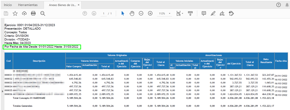Viewport: 290px width, 110px height.
Task: Zoom in with the plus button
Action: pyautogui.click(x=150, y=13)
